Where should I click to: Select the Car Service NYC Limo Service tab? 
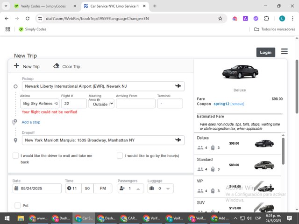115,6
